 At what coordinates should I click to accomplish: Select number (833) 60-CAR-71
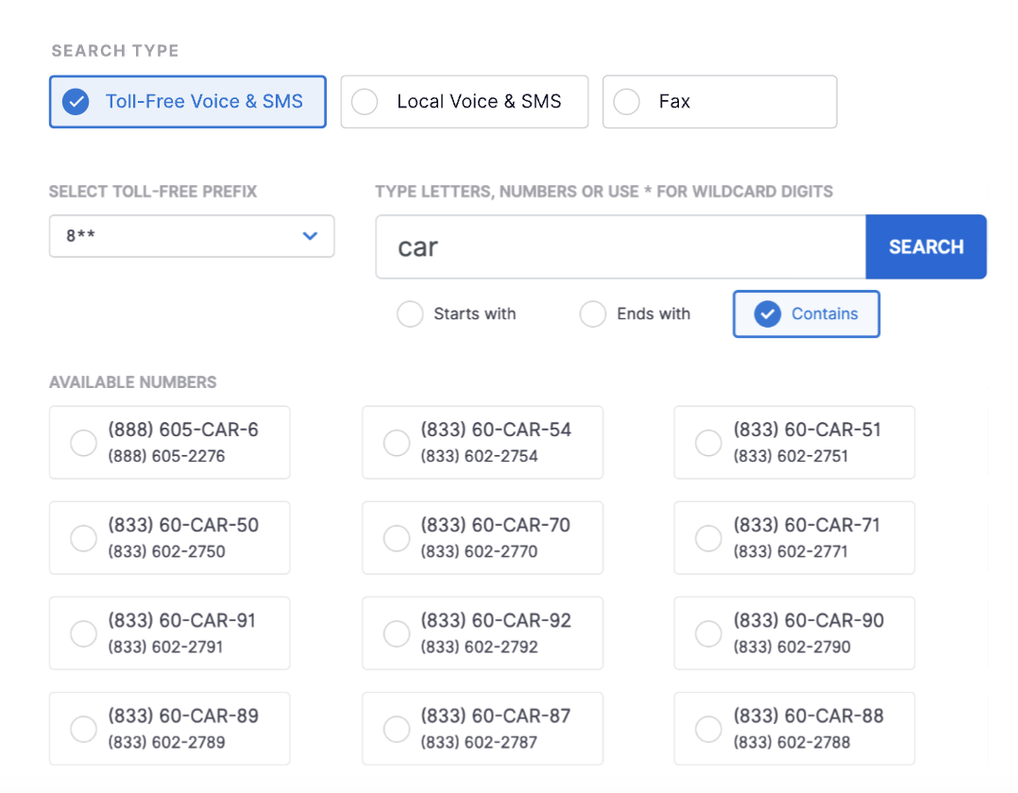pos(793,538)
